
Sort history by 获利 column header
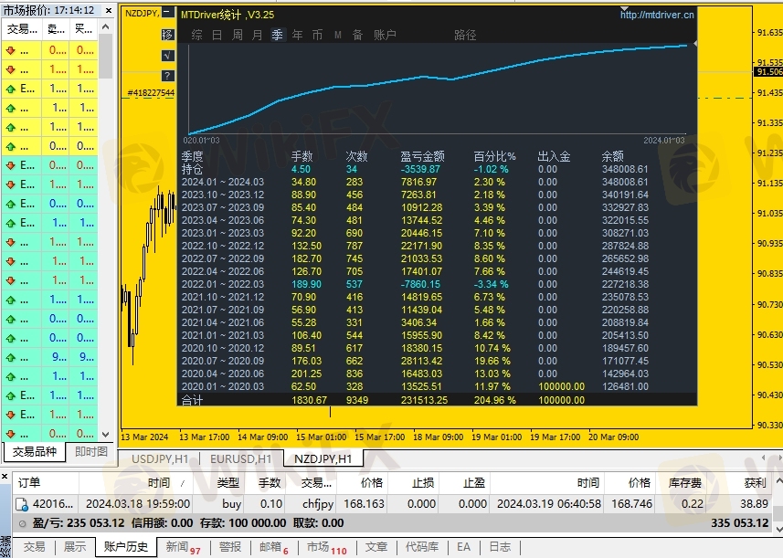[738, 483]
